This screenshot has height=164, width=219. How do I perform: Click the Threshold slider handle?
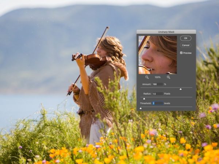141,108
